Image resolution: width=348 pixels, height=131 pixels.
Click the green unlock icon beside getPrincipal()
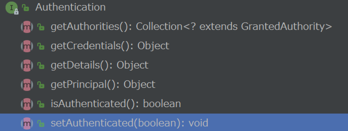pos(40,85)
